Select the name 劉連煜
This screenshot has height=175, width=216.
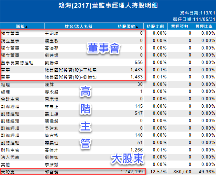coord(52,55)
